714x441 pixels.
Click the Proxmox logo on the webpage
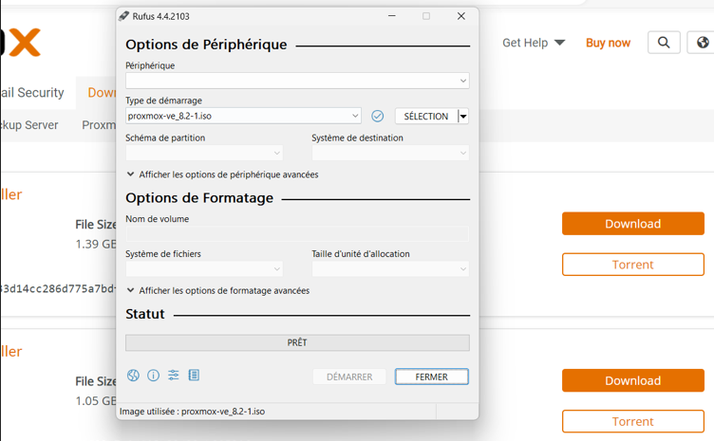21,42
